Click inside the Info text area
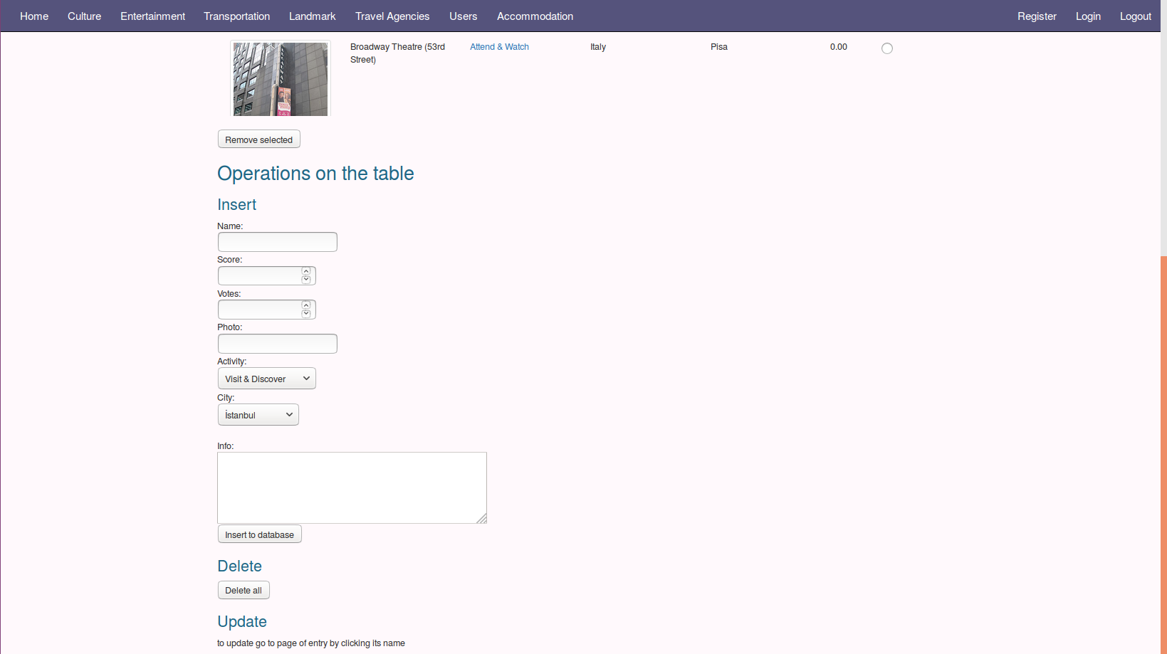Screen dimensions: 1167x654 (x=352, y=487)
